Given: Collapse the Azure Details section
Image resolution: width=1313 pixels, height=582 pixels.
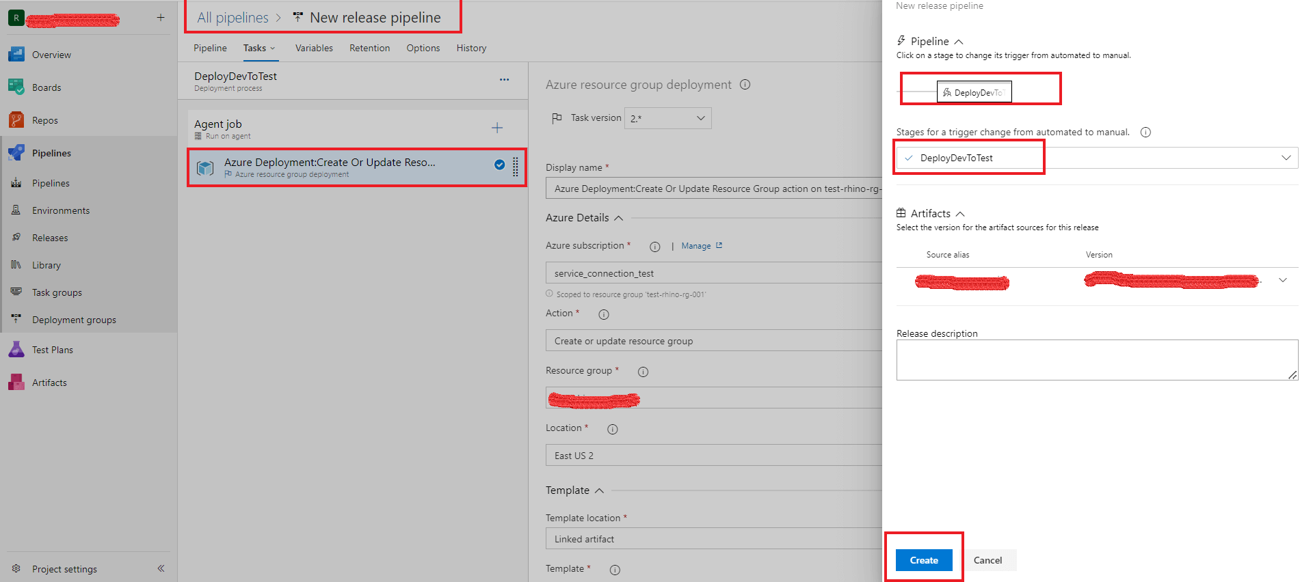Looking at the screenshot, I should (618, 218).
